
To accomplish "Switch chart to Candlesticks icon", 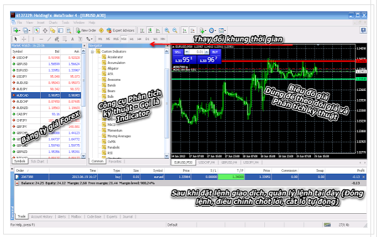I will 150,30.
